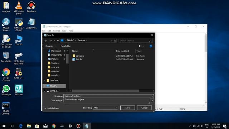Expand the OneDrive tree node
This screenshot has width=229, height=129.
(44, 80)
